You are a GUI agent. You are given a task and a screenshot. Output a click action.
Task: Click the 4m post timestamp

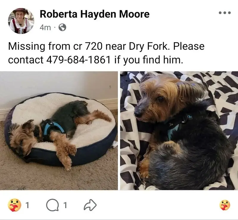tap(45, 28)
